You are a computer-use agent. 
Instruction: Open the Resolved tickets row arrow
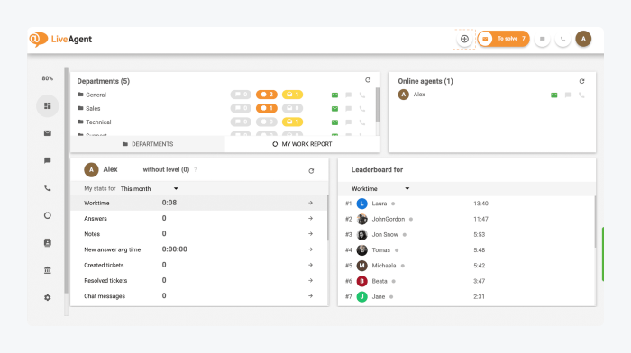310,281
